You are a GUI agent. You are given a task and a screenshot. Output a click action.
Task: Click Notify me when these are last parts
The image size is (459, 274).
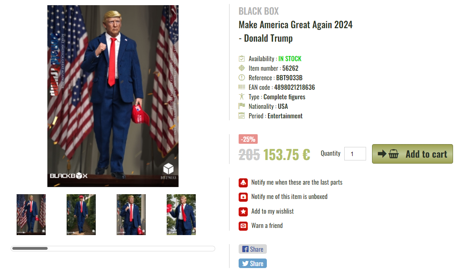[x=297, y=182]
